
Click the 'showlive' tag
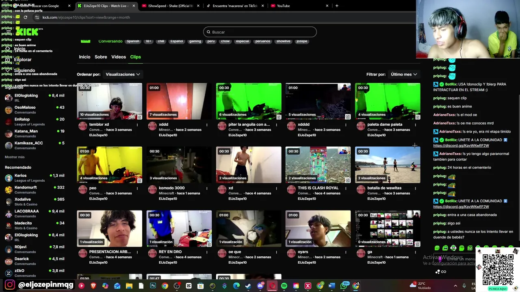click(x=284, y=41)
